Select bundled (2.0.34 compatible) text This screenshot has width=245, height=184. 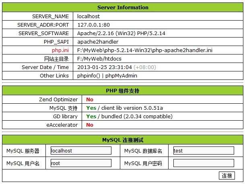coord(137,117)
